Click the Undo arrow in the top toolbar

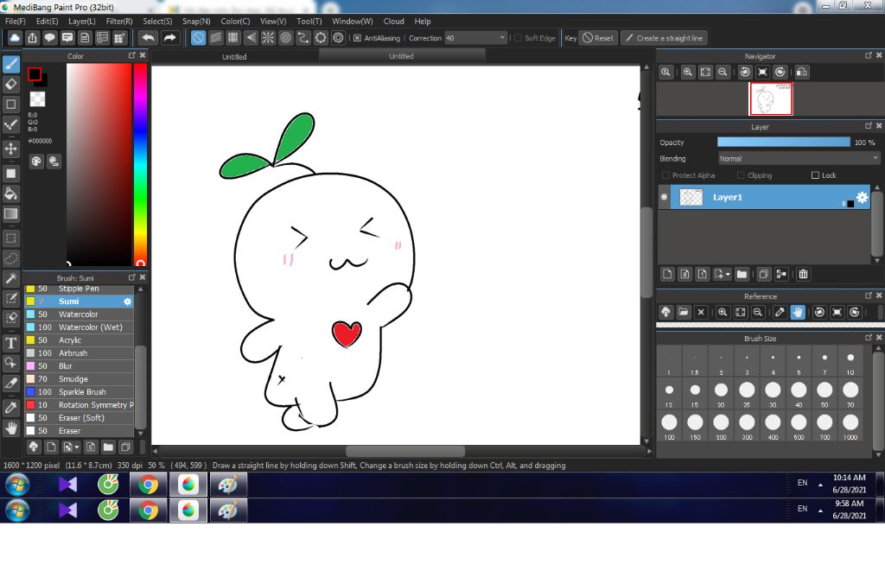tap(149, 38)
